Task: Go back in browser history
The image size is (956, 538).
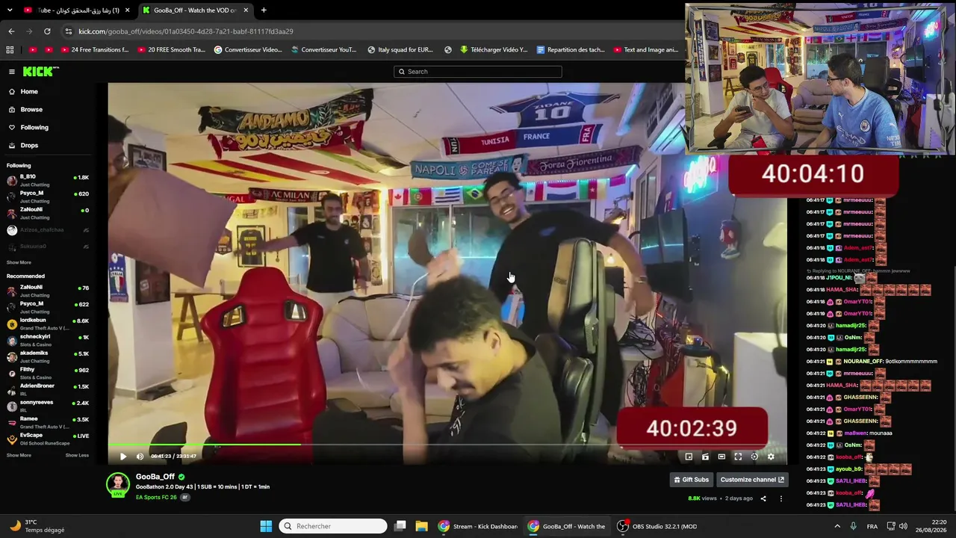Action: click(11, 31)
